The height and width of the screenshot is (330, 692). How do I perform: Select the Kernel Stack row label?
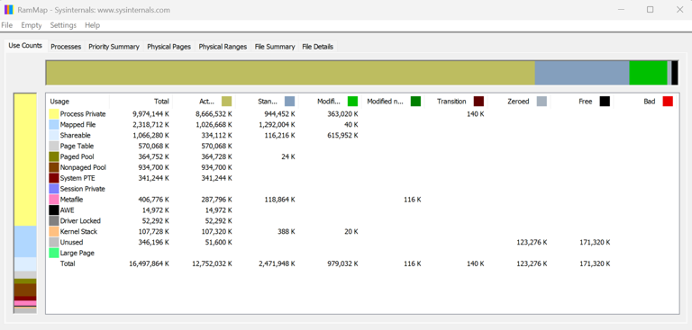tap(78, 231)
